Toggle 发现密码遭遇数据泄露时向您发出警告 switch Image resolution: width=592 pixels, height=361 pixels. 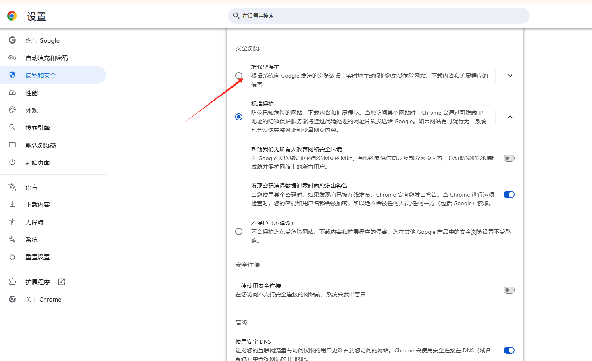point(509,195)
